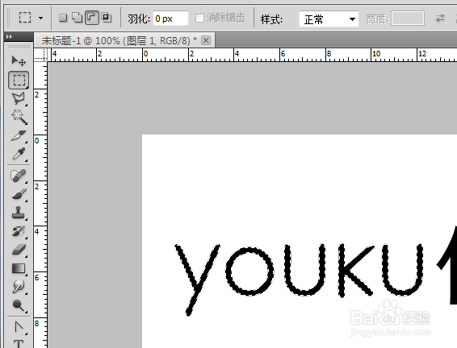Select the History Brush tool
This screenshot has height=348, width=457.
click(19, 231)
